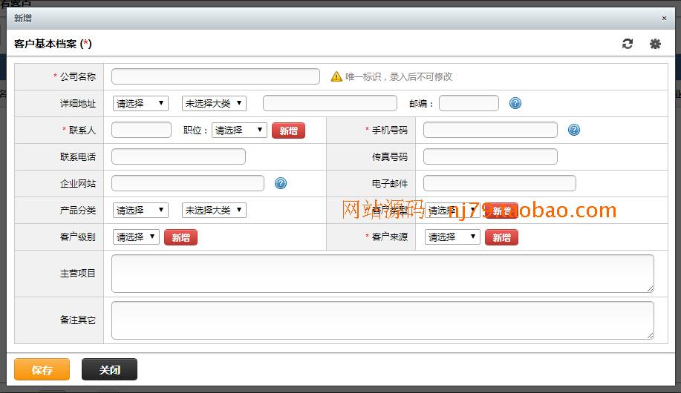
Task: Click help icon beside mobile number field
Action: point(573,130)
